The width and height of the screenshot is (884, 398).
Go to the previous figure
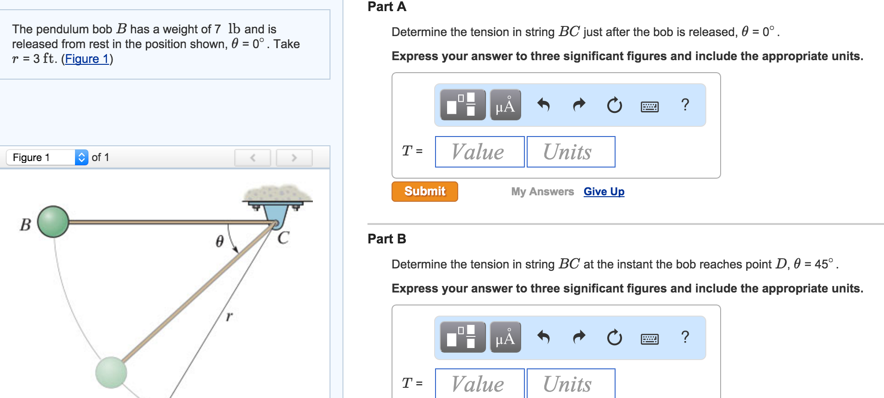point(253,157)
